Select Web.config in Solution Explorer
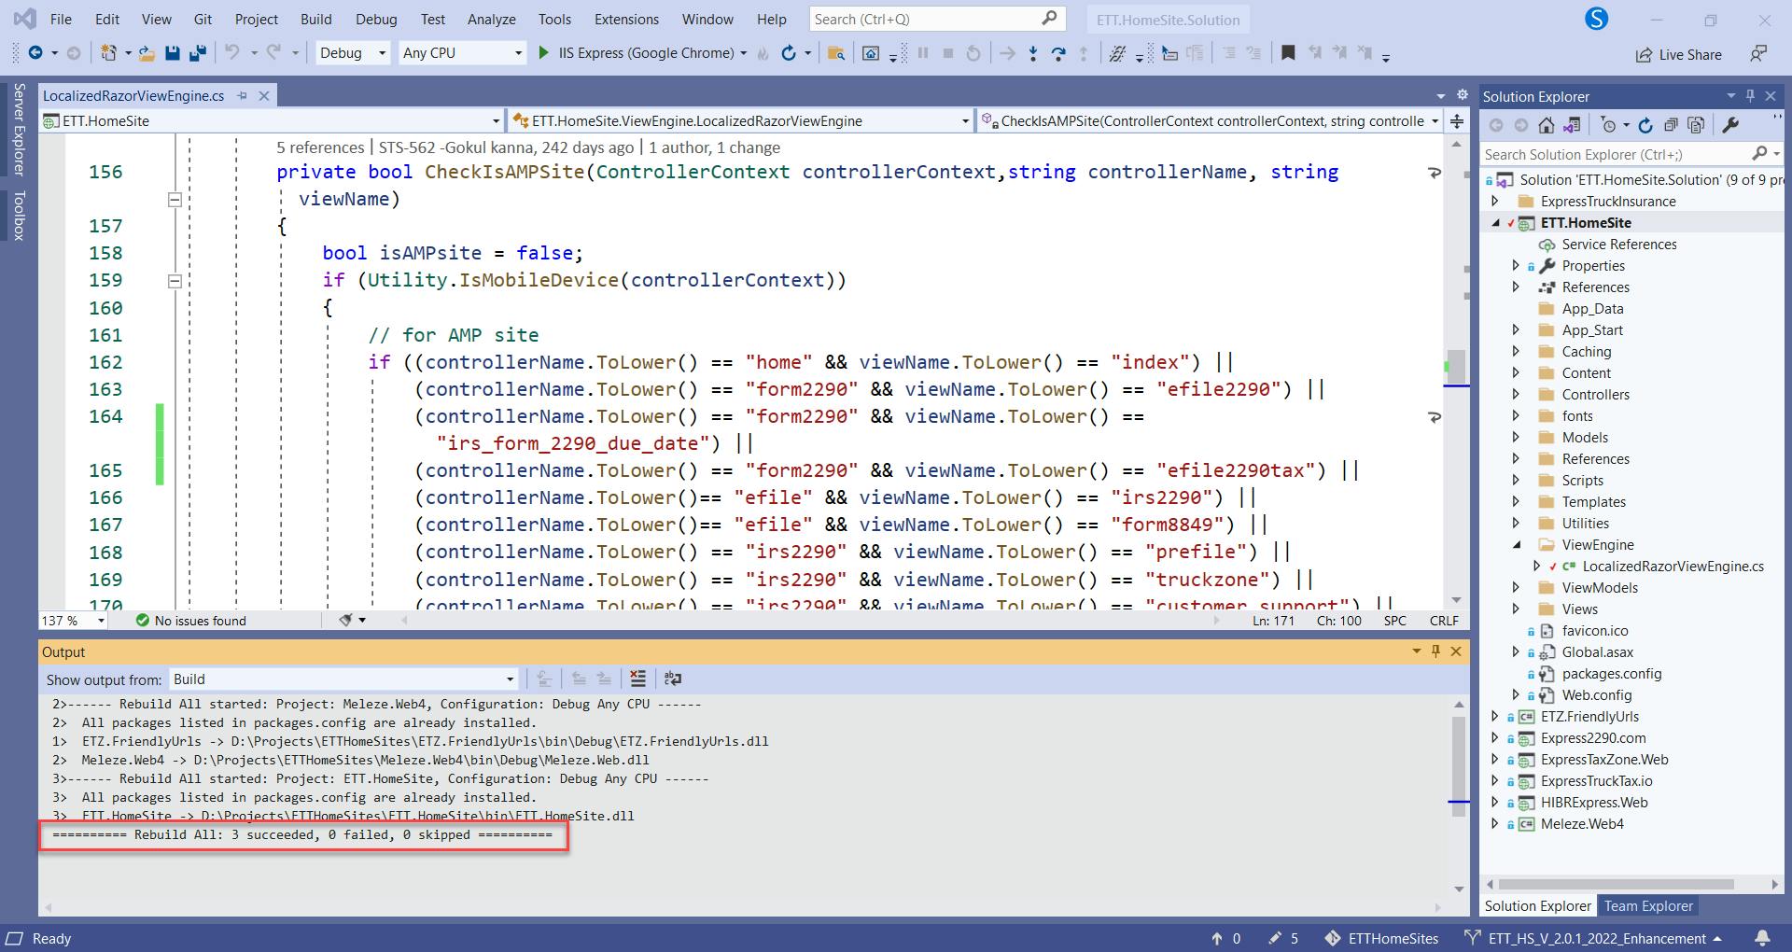 click(x=1596, y=694)
